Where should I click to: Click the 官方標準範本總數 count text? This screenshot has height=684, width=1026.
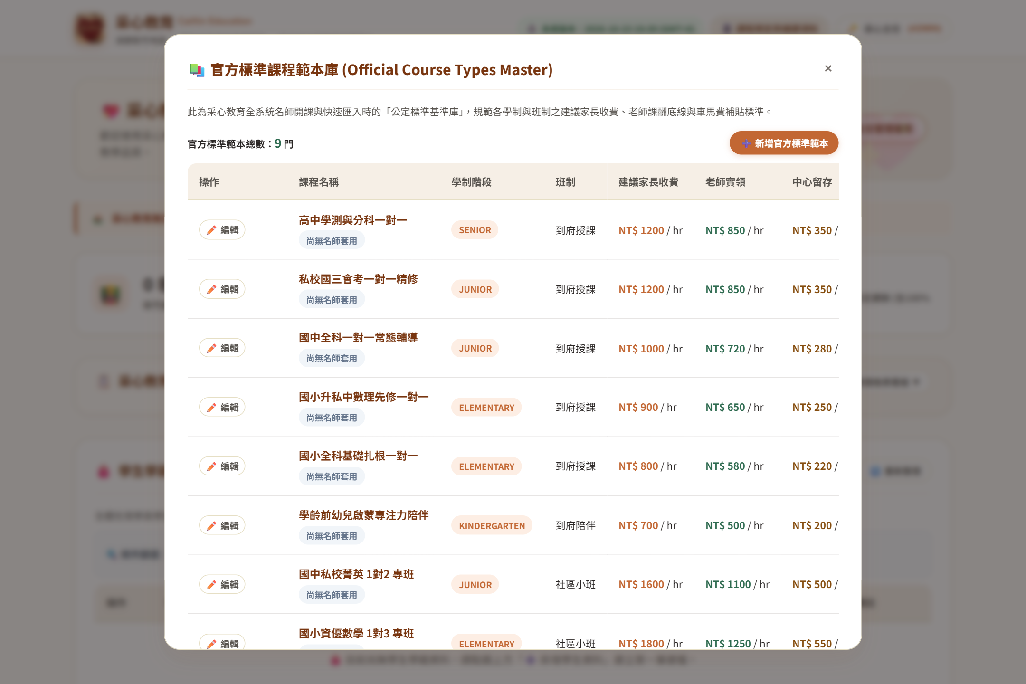[x=240, y=143]
